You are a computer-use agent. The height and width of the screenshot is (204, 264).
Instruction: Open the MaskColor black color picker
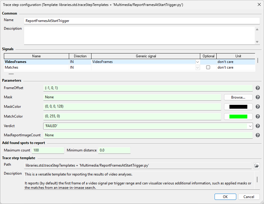(238, 107)
